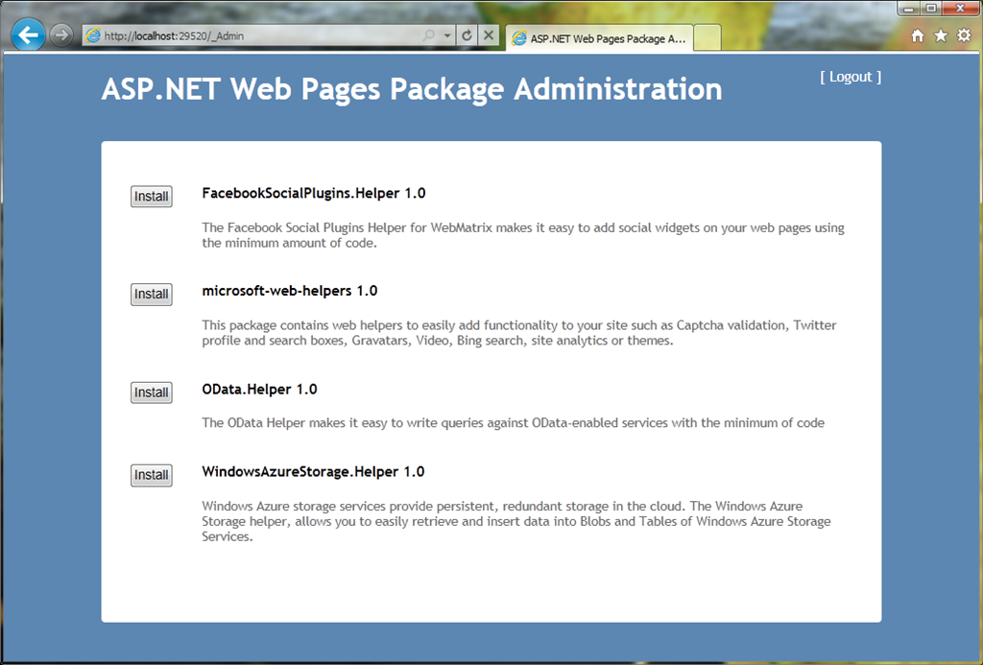Click the Windows Azure storage services description
Image resolution: width=983 pixels, height=665 pixels.
[515, 521]
